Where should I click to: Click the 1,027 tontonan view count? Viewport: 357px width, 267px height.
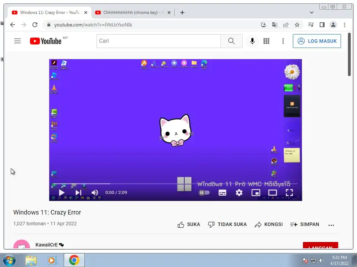tap(30, 224)
